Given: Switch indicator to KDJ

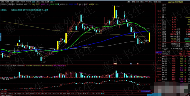Looking at the screenshot, I should coord(72,93).
